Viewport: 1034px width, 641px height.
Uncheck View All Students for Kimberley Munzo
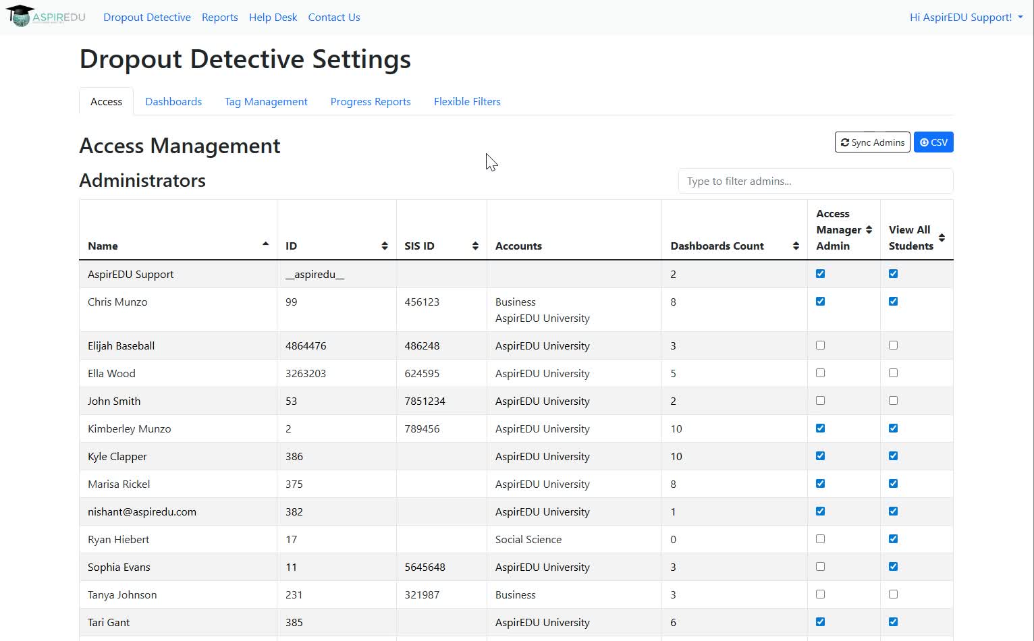(893, 428)
